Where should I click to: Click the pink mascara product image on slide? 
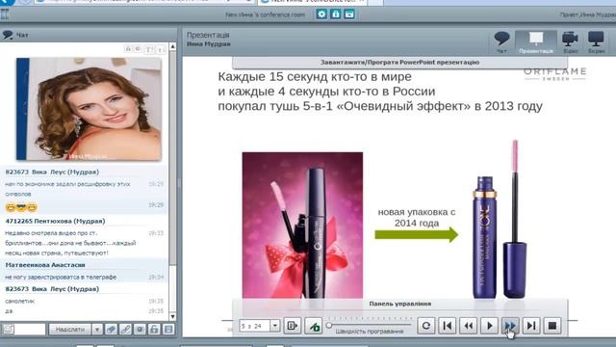click(302, 225)
